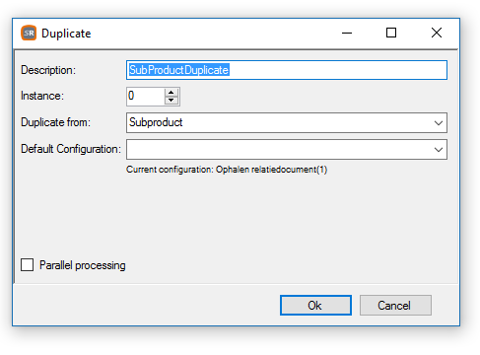Click the Duplicate from label

tap(55, 122)
